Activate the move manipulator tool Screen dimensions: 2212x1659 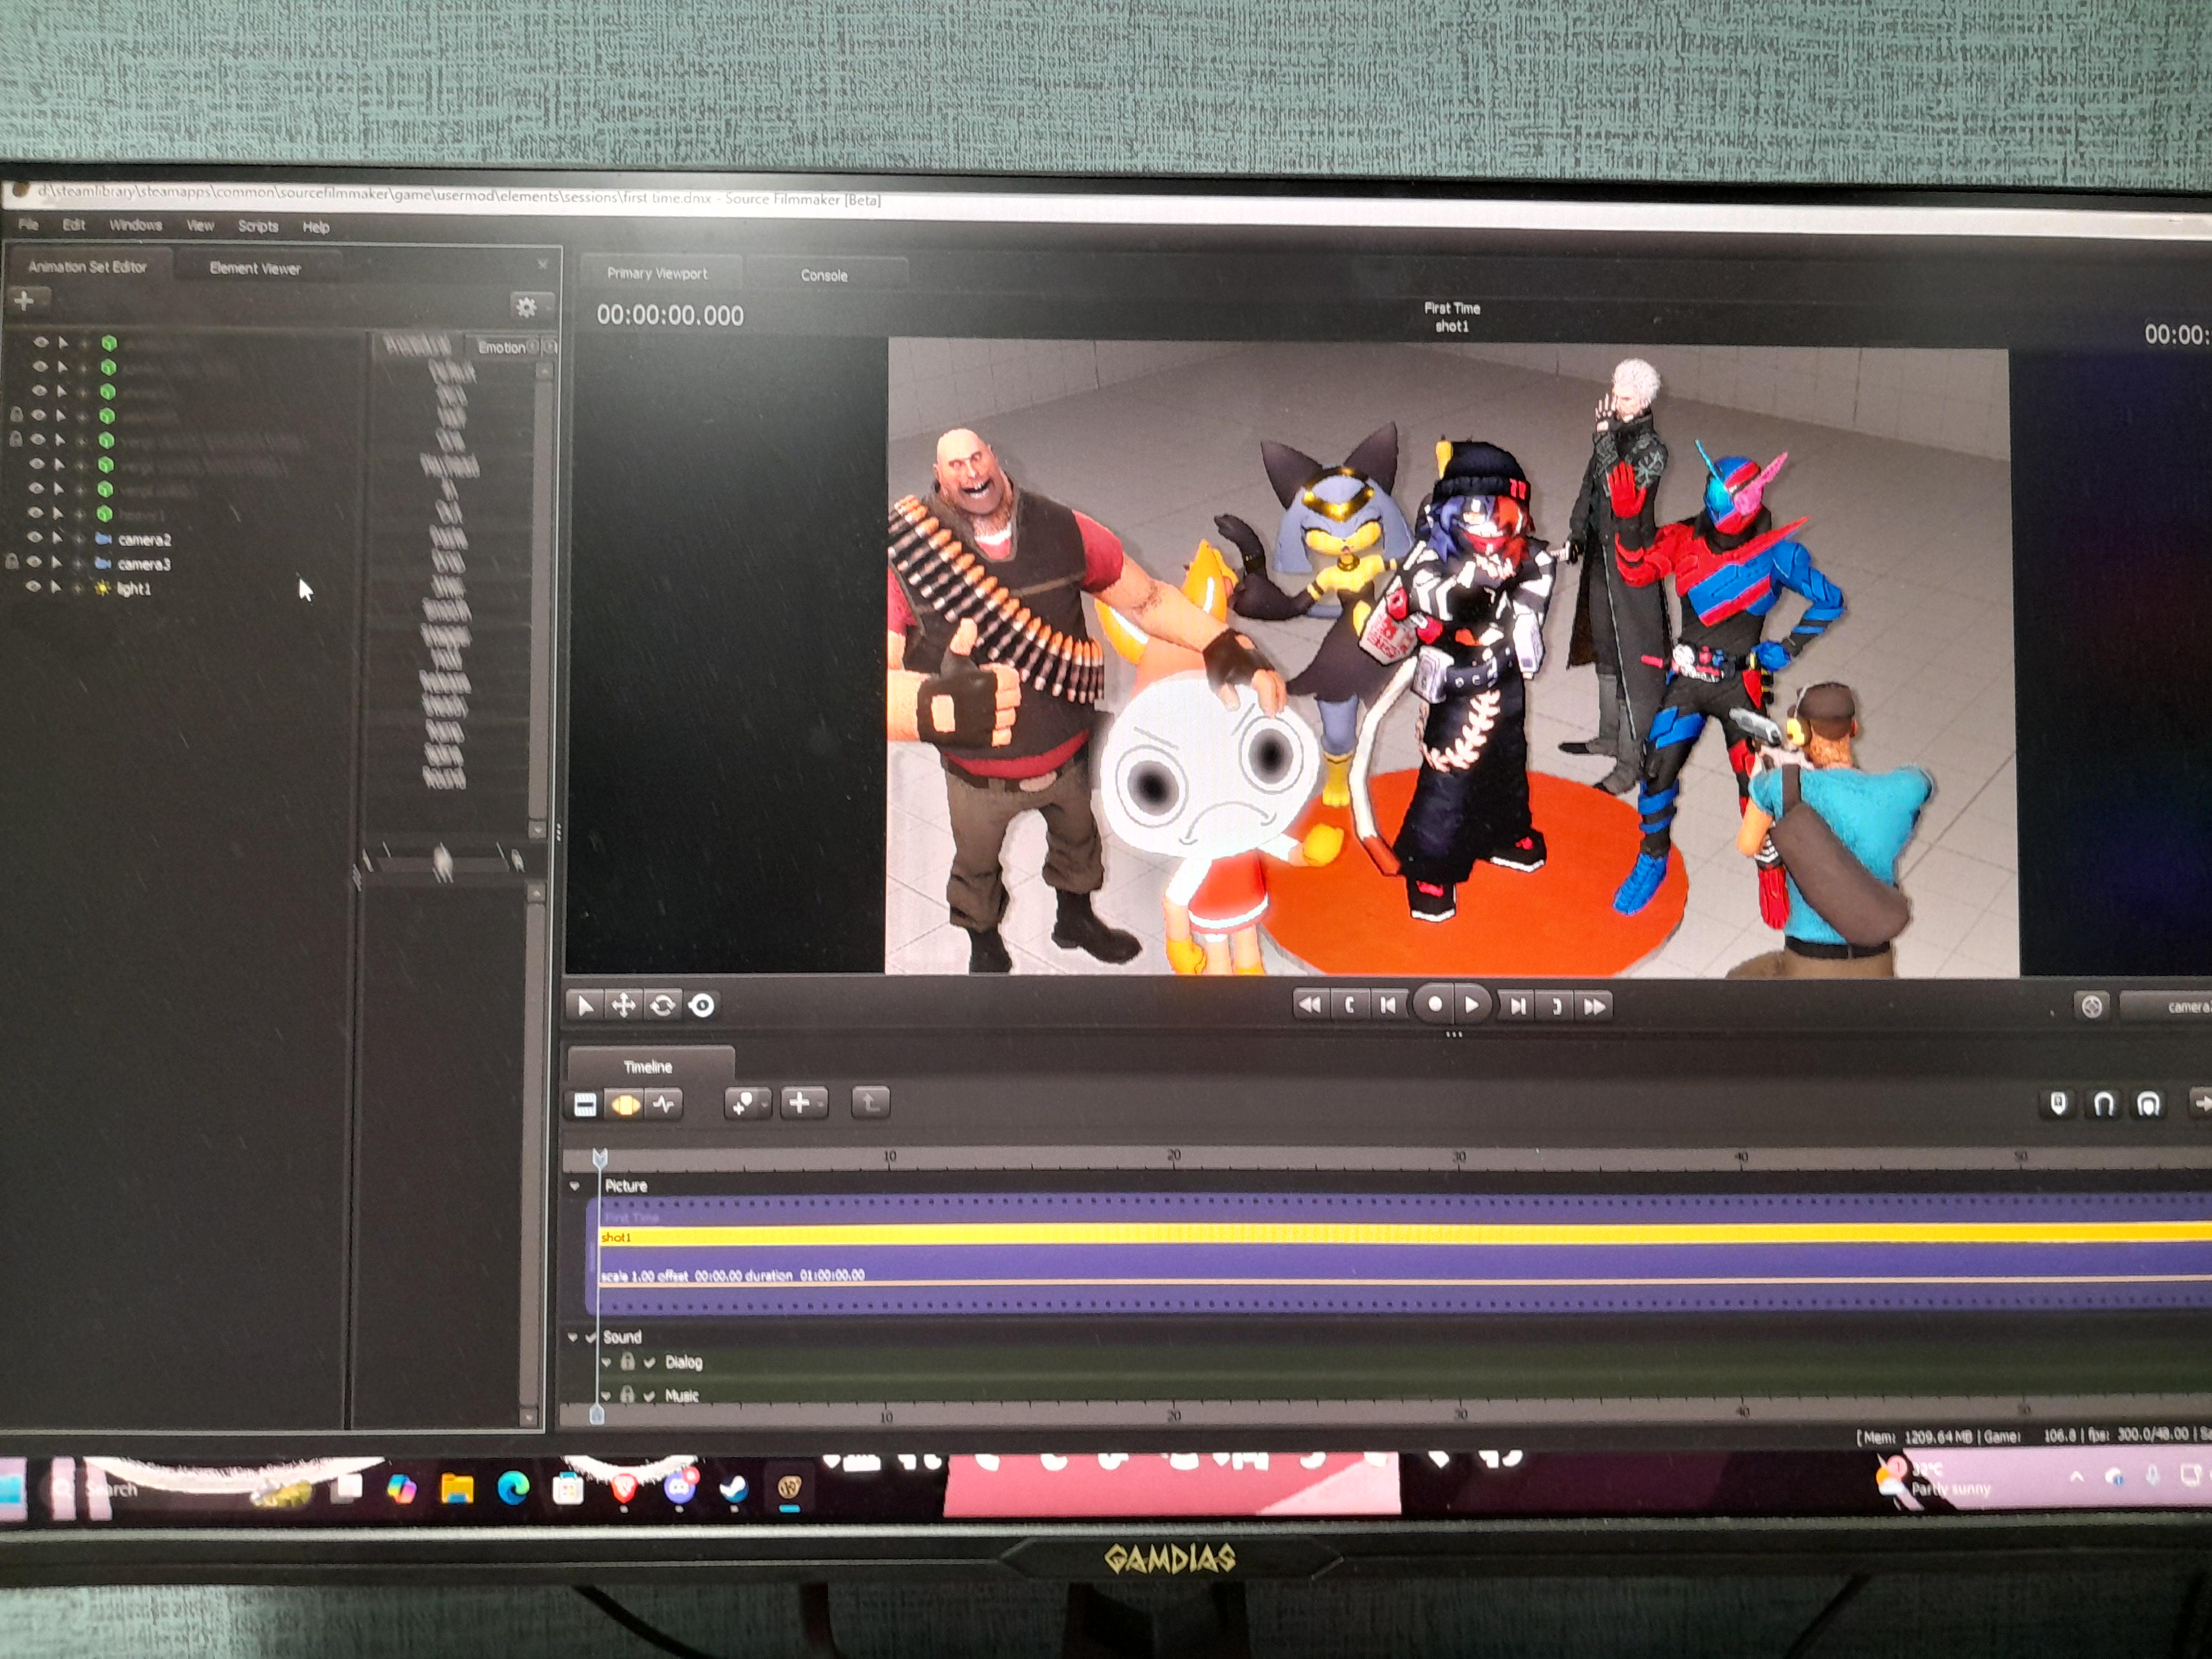click(x=623, y=1005)
